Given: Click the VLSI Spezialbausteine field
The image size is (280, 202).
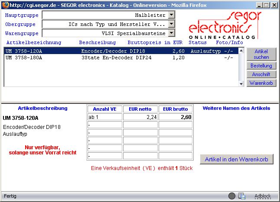Looking at the screenshot, I should point(108,33).
